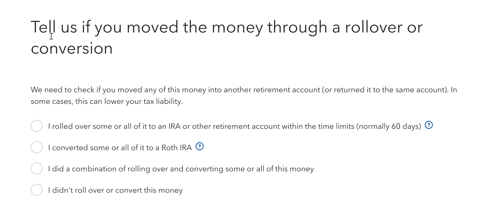
Task: Click 'converting some or all of this money' text
Action: coord(250,169)
